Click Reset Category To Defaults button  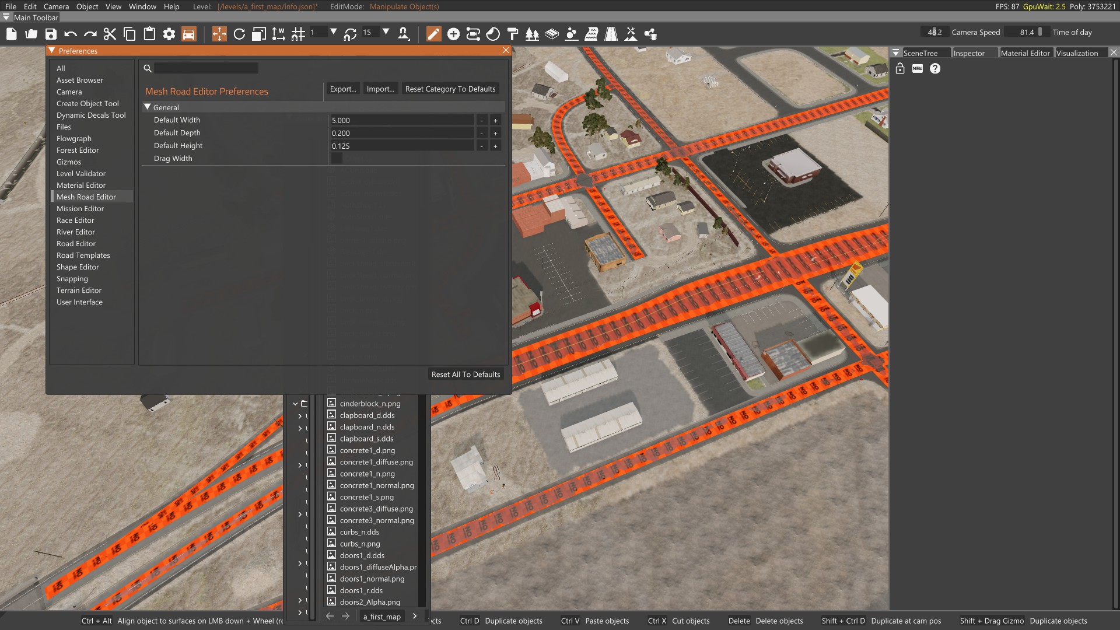(x=450, y=89)
